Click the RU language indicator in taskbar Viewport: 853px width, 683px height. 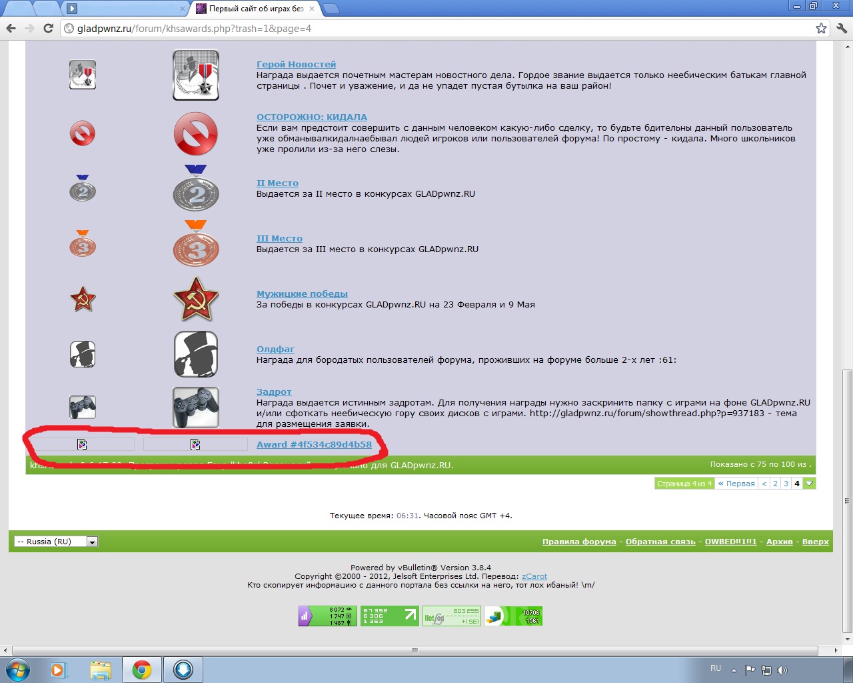coord(716,668)
